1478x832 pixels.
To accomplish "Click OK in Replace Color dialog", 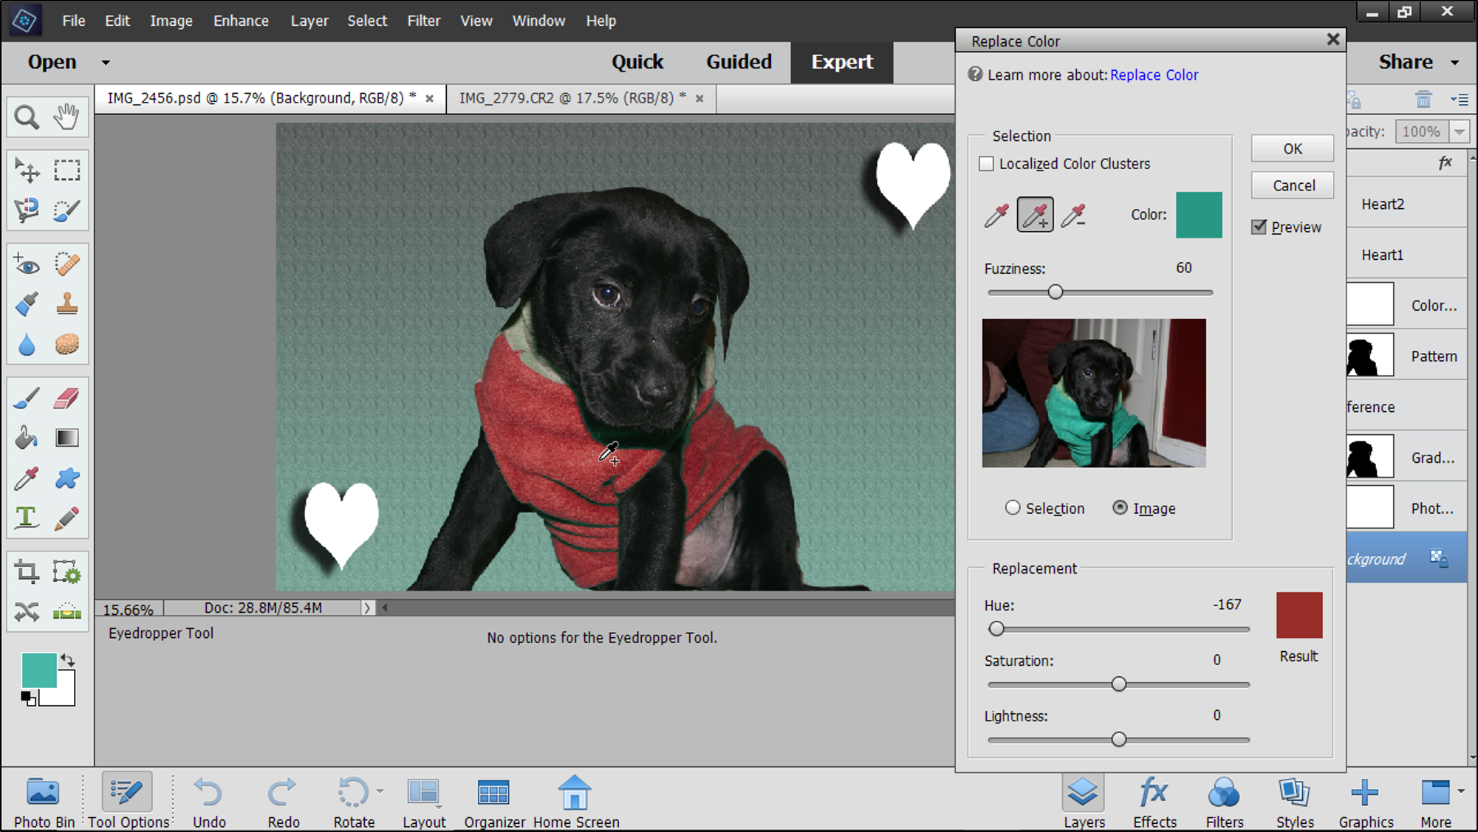I will click(1292, 148).
